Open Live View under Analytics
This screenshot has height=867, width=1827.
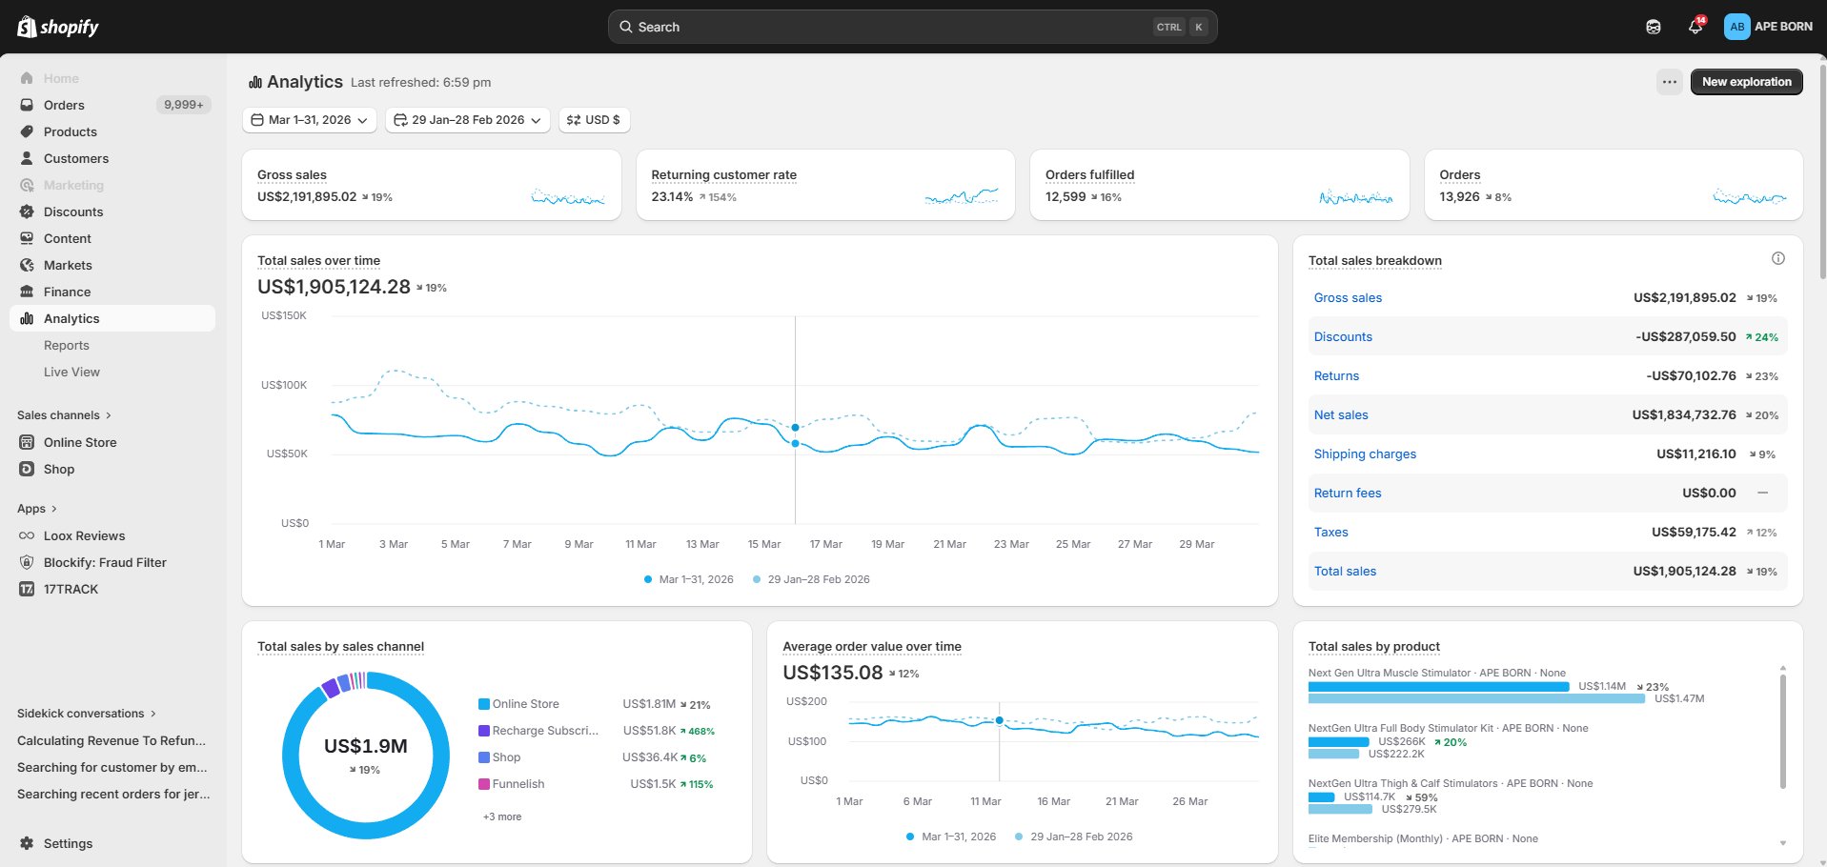112,372
